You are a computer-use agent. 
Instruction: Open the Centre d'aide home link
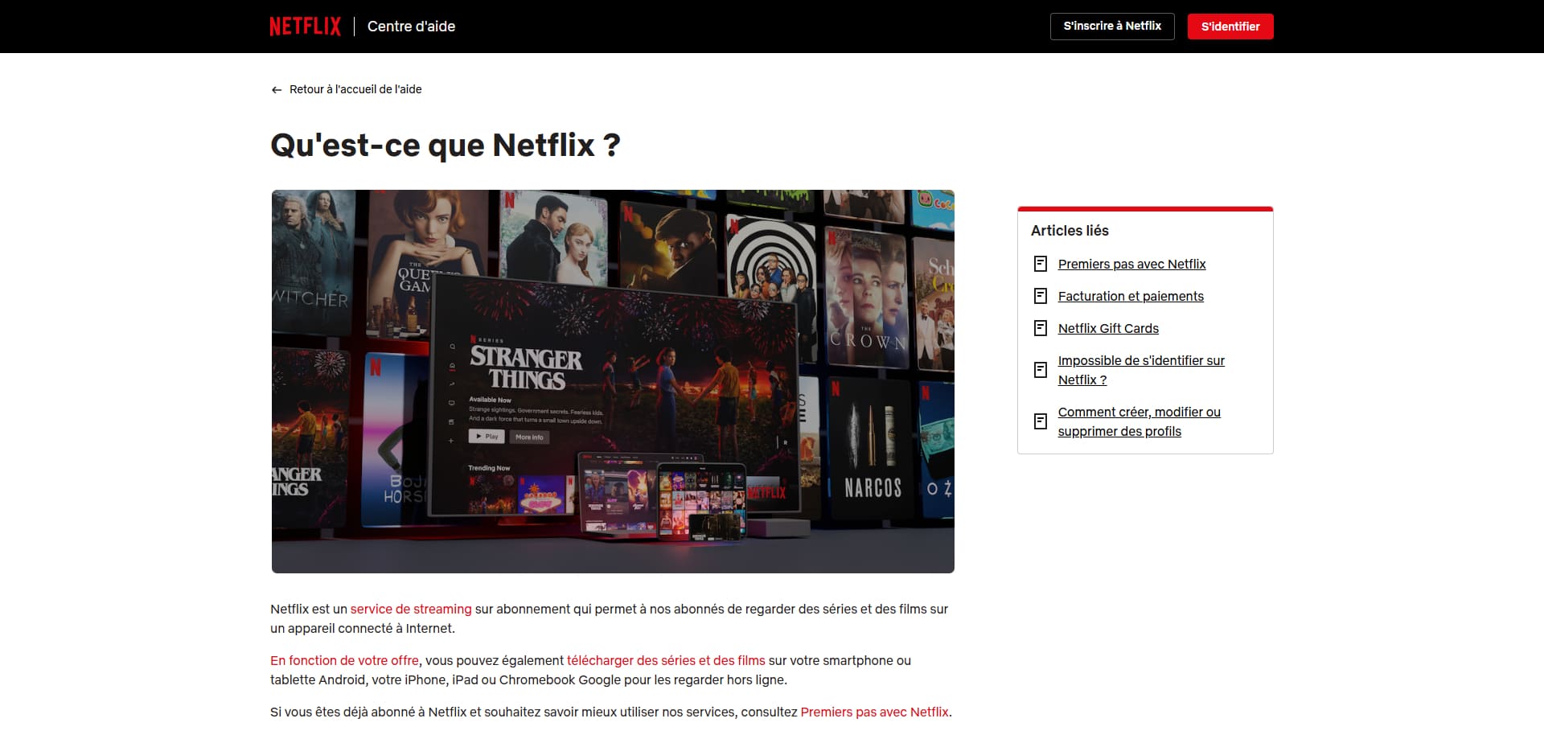point(411,27)
